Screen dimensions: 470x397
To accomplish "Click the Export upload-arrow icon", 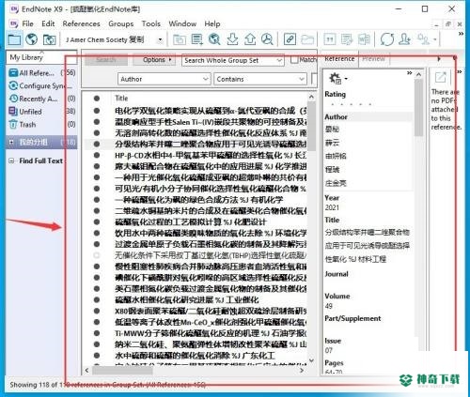I will [x=250, y=39].
